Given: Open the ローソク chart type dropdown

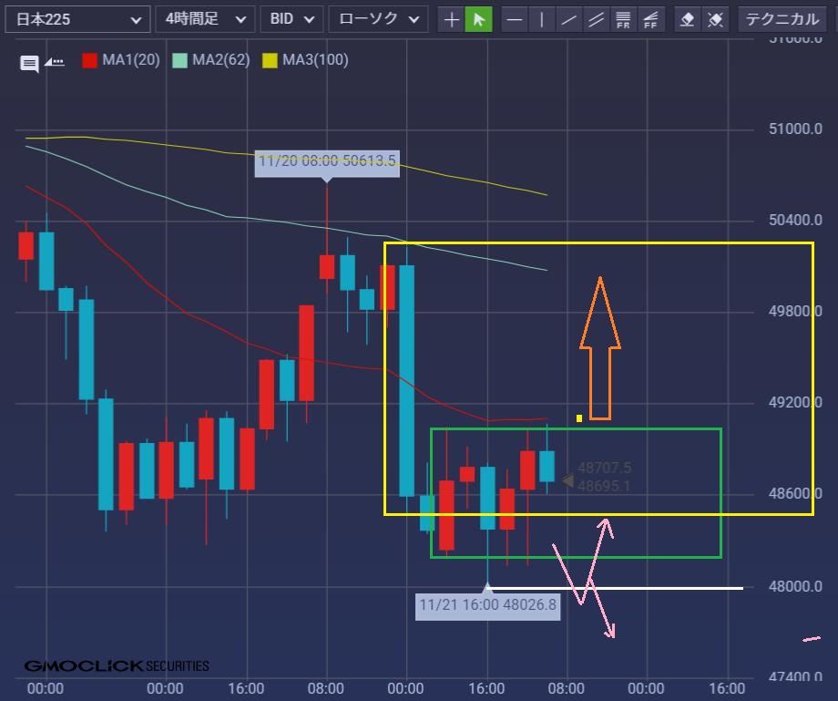Looking at the screenshot, I should click(377, 19).
